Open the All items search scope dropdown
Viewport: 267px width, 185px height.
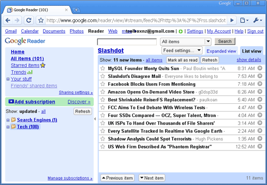point(185,41)
